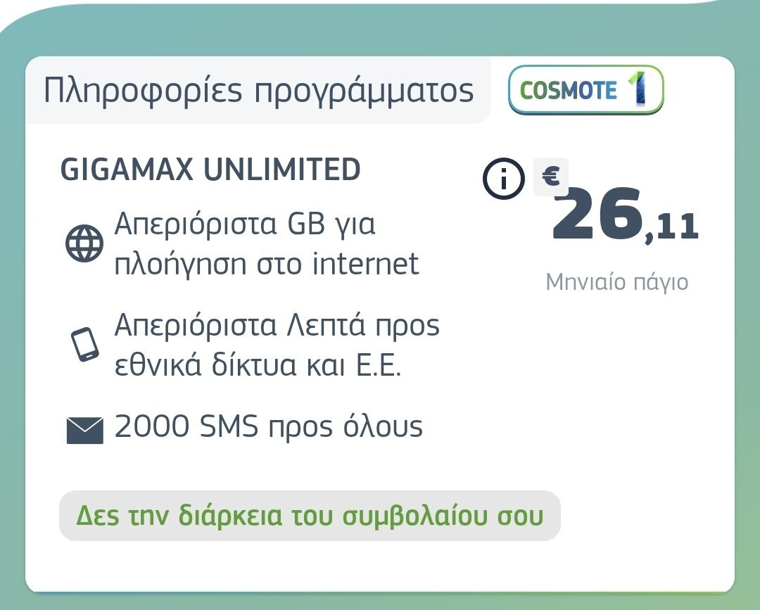This screenshot has width=760, height=610.
Task: Tap the smartphone minutes icon
Action: pyautogui.click(x=85, y=345)
